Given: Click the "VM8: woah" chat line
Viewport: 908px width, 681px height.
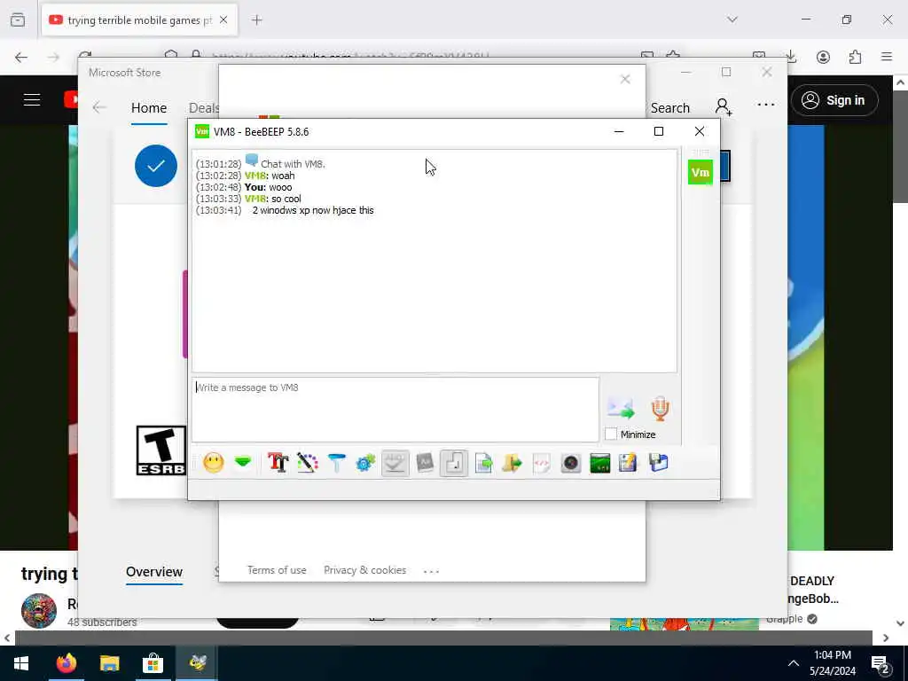Looking at the screenshot, I should coord(245,176).
